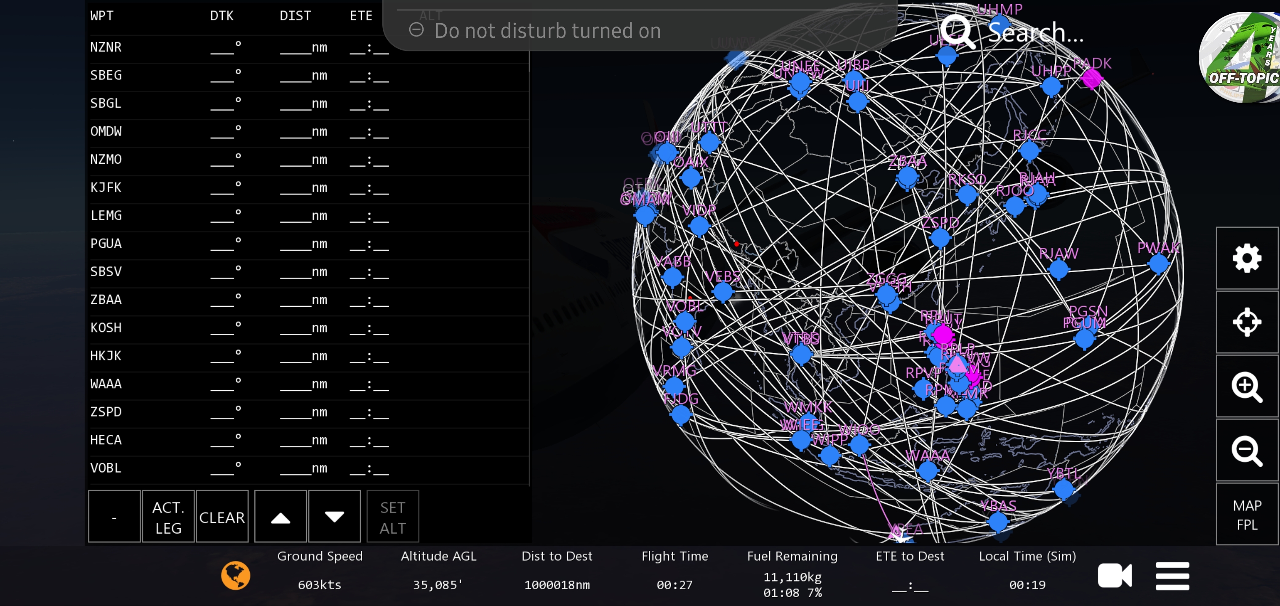This screenshot has height=606, width=1280.
Task: Move waypoint up with arrow
Action: tap(280, 517)
